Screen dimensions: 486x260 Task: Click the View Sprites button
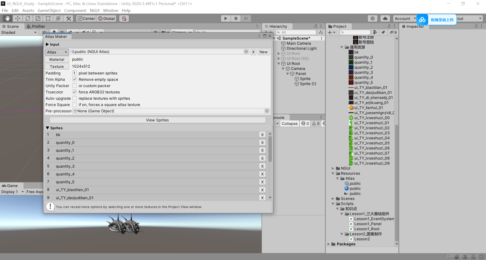coord(157,120)
